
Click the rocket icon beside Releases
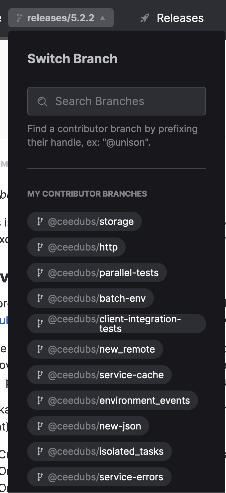click(x=145, y=18)
